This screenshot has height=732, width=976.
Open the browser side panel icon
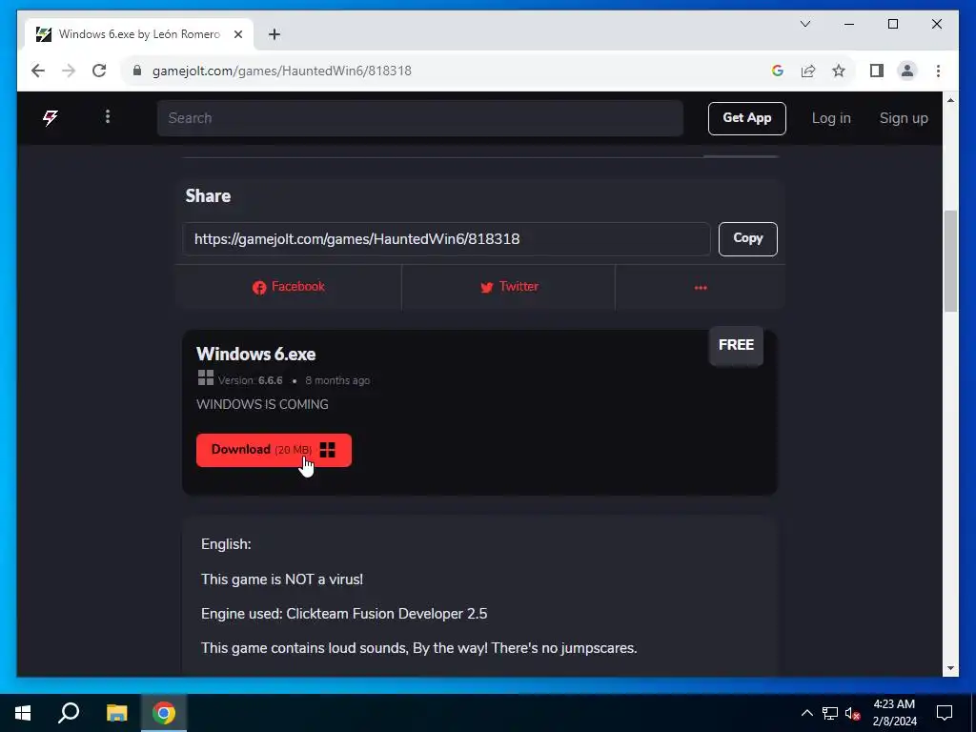point(877,71)
